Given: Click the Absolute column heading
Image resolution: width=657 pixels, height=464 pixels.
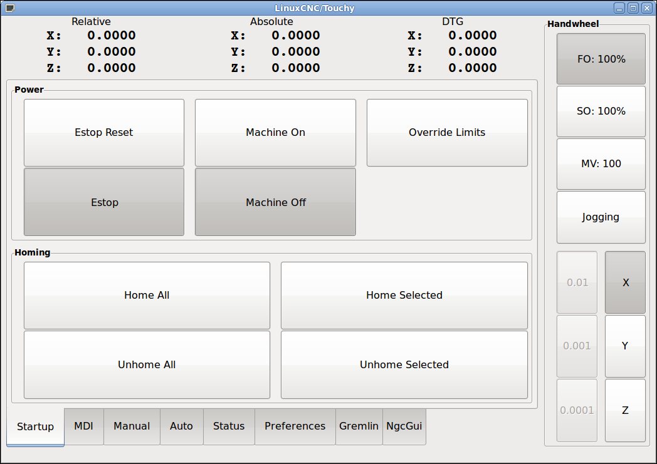Looking at the screenshot, I should pos(271,22).
